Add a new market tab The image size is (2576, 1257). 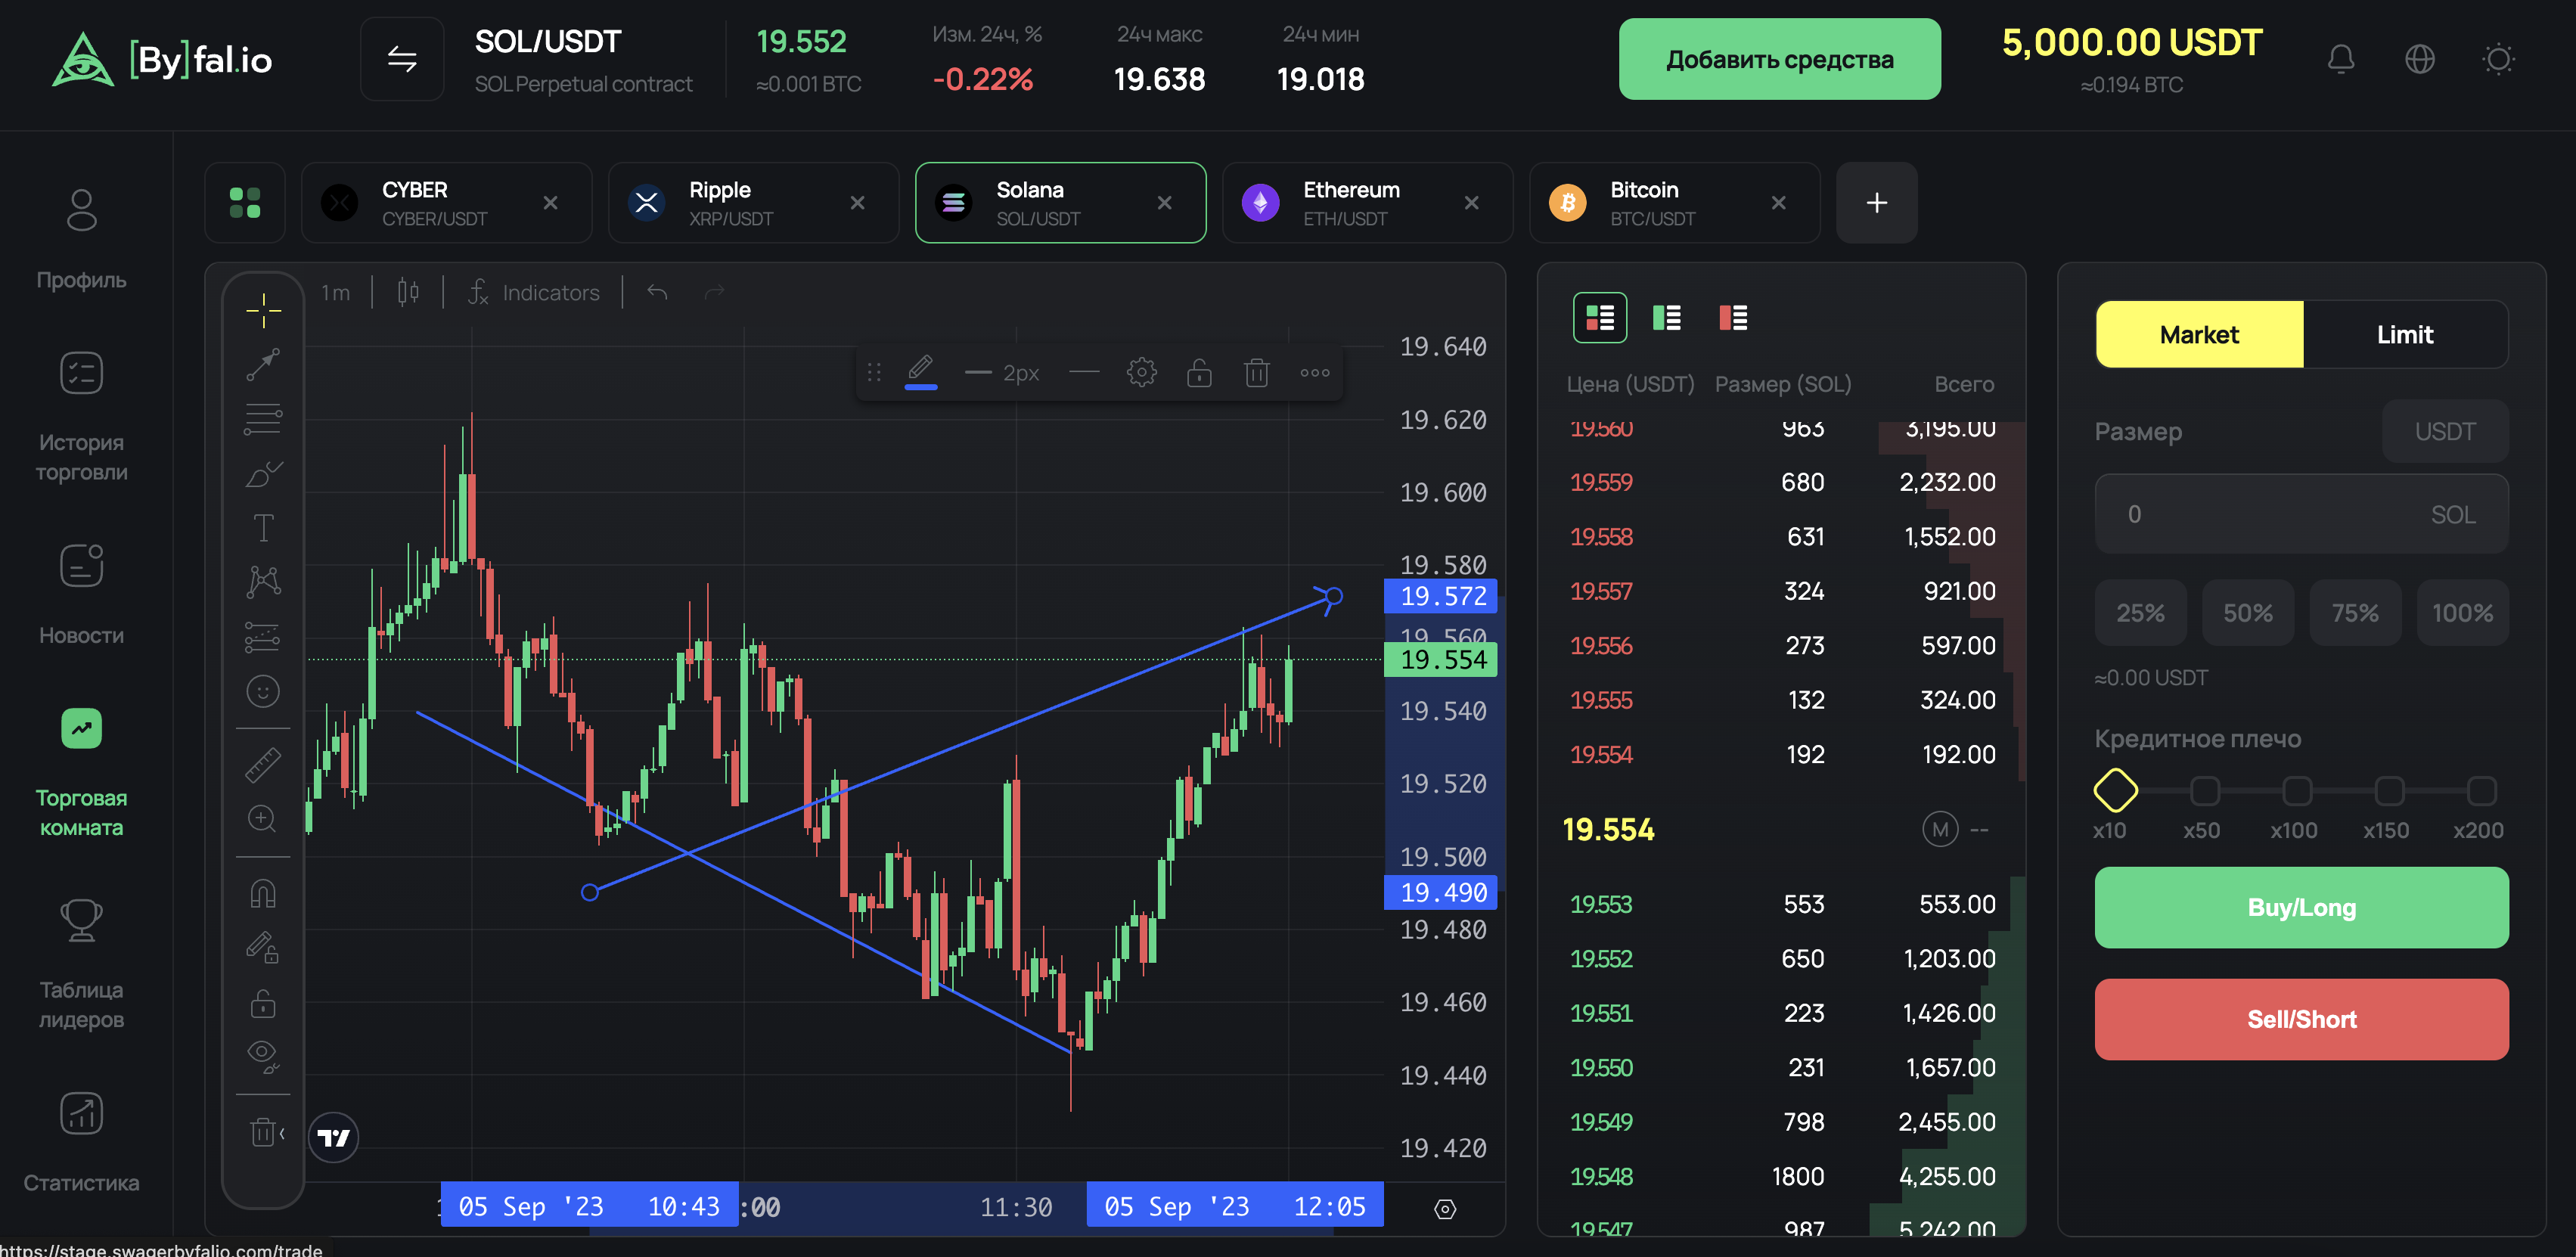(1877, 203)
